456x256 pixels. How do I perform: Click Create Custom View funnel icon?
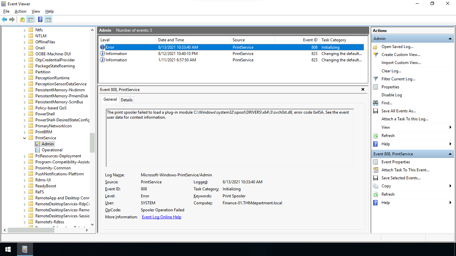click(x=376, y=55)
